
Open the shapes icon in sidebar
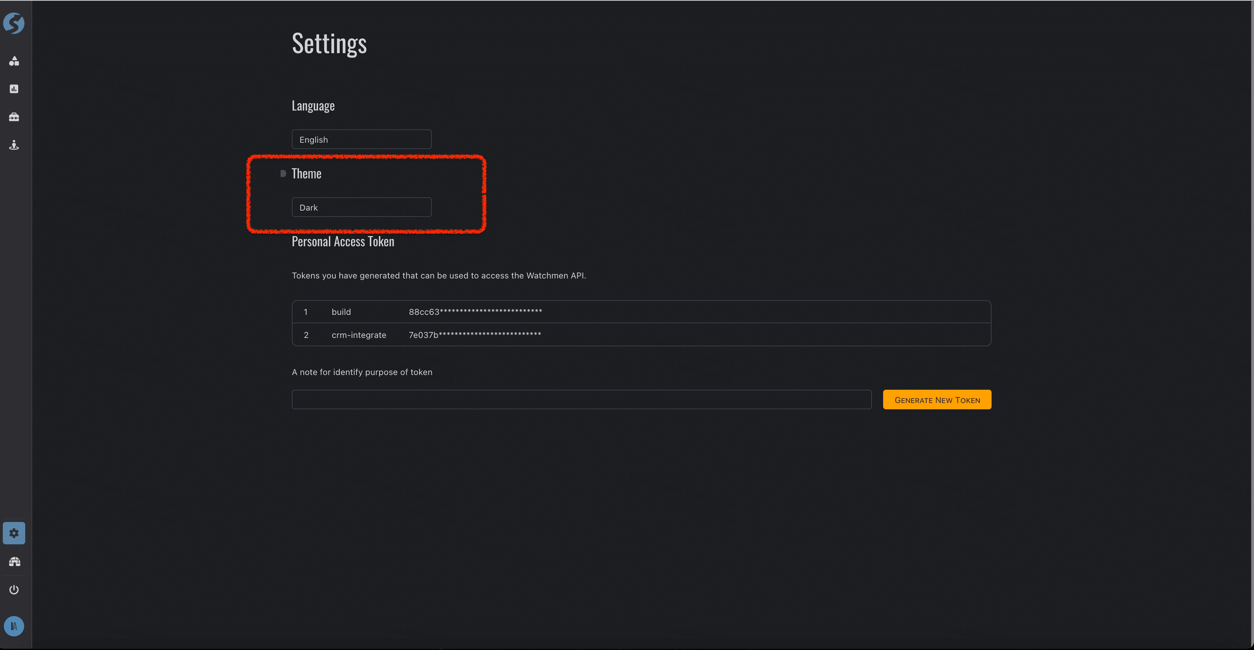(14, 61)
